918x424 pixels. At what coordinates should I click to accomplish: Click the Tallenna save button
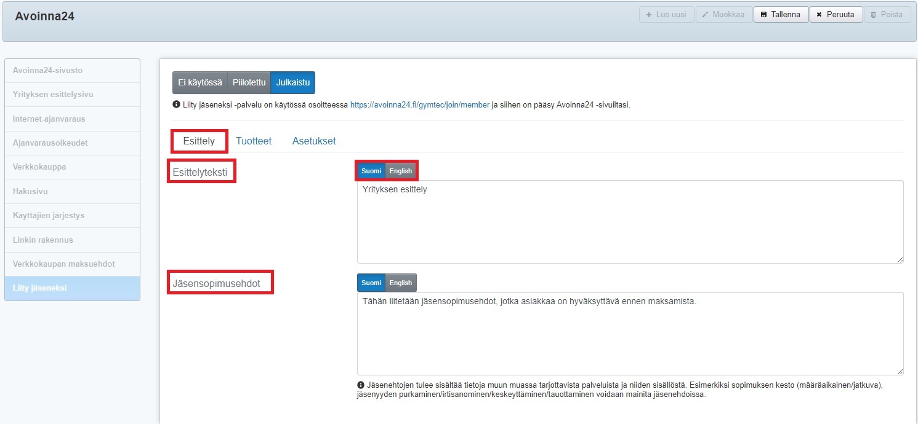coord(781,15)
